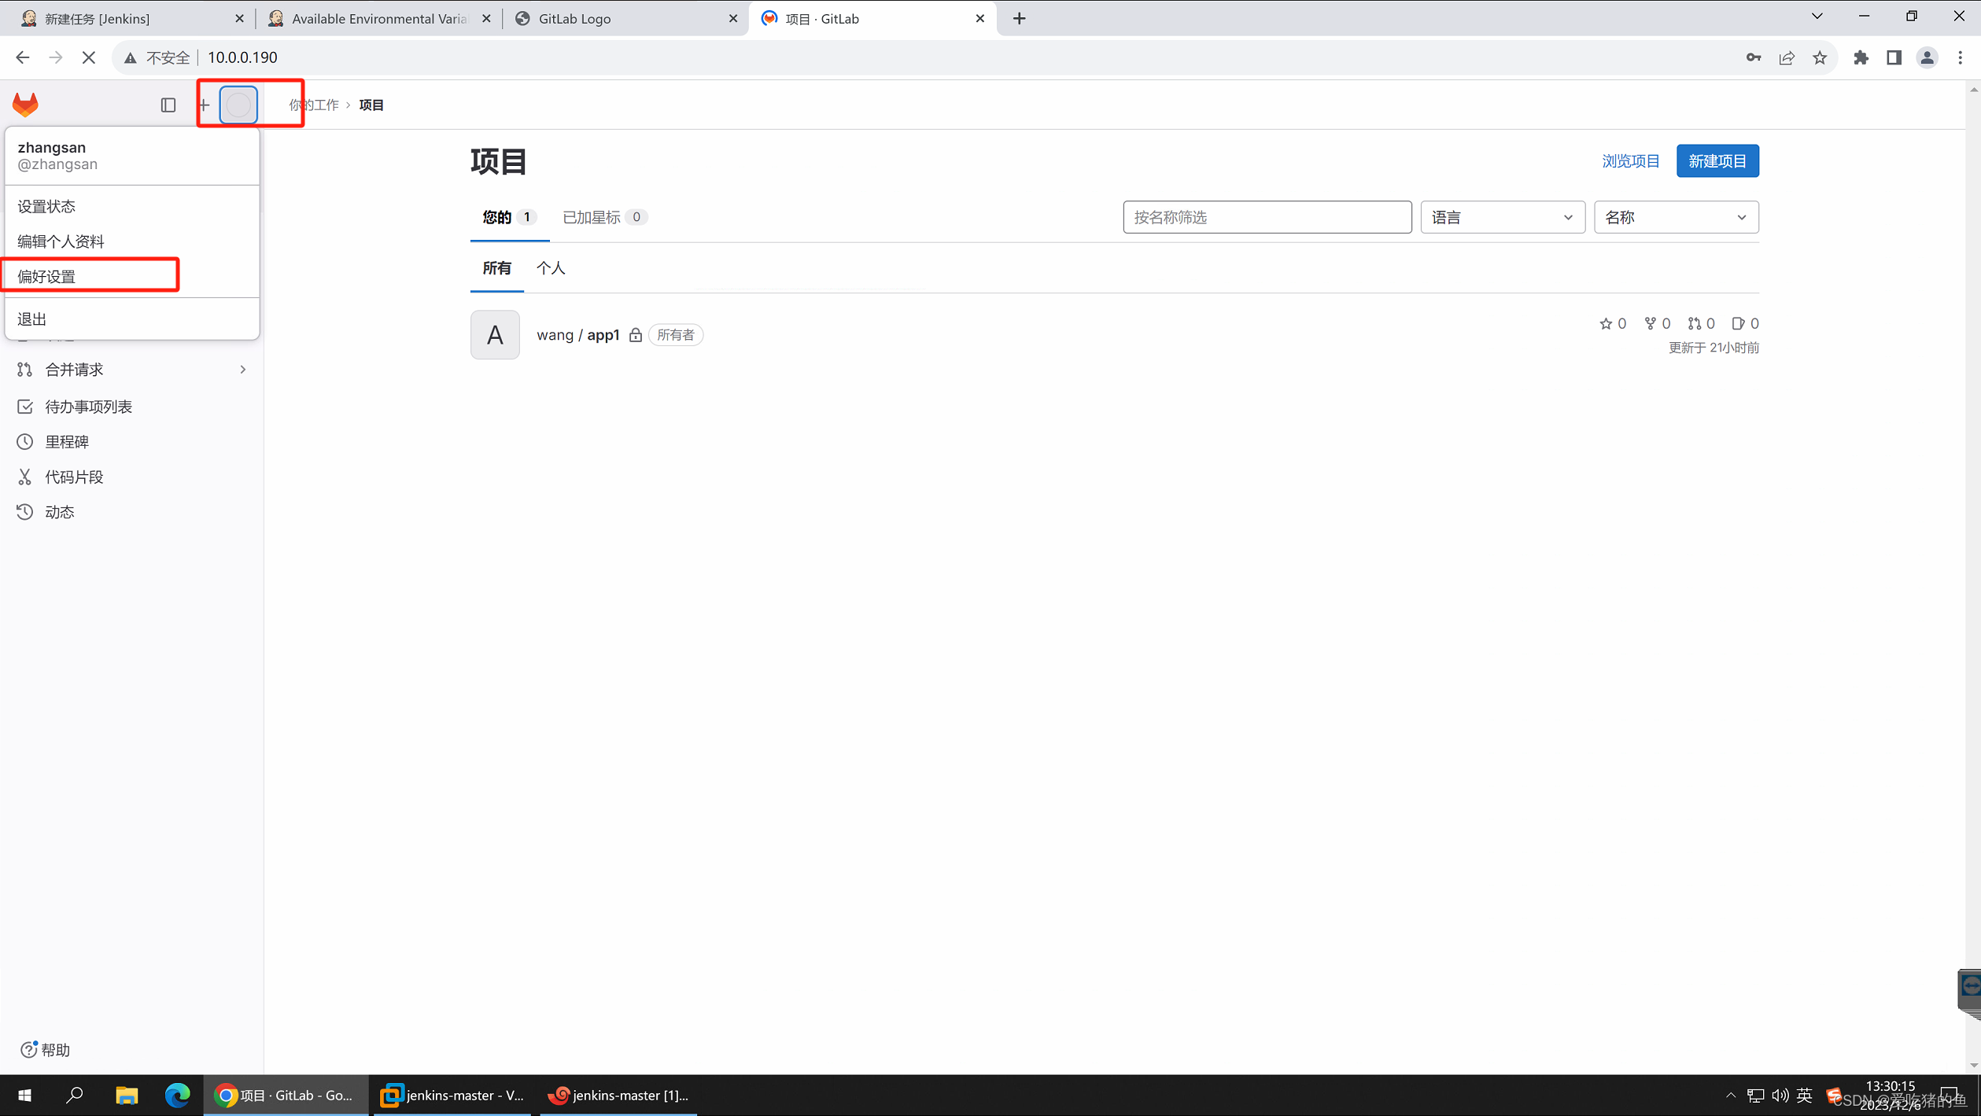Click the plus create-new icon
This screenshot has height=1116, width=1981.
204,105
